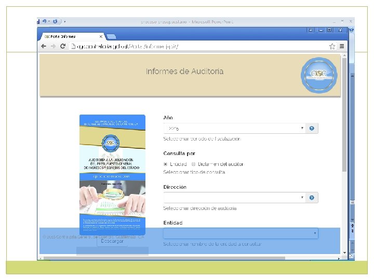
Task: Click the Informes de Auditoria heading
Action: [x=184, y=71]
